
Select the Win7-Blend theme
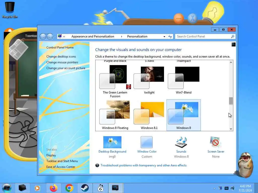[183, 80]
